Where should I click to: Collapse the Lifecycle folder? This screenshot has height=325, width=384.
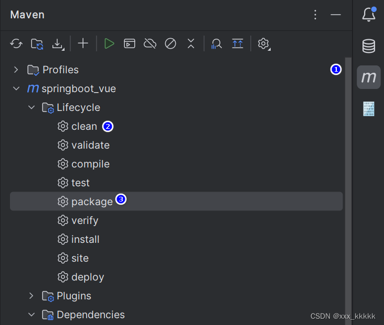[x=31, y=107]
